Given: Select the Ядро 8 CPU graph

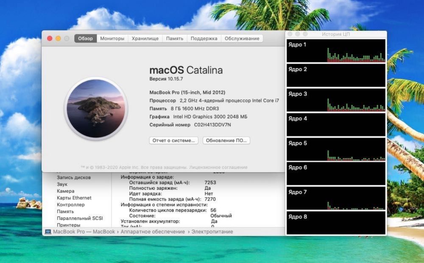Looking at the screenshot, I should 336,223.
